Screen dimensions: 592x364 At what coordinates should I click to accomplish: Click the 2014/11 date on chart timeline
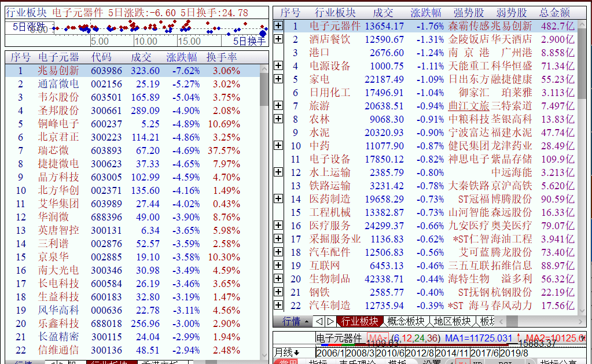[452, 353]
